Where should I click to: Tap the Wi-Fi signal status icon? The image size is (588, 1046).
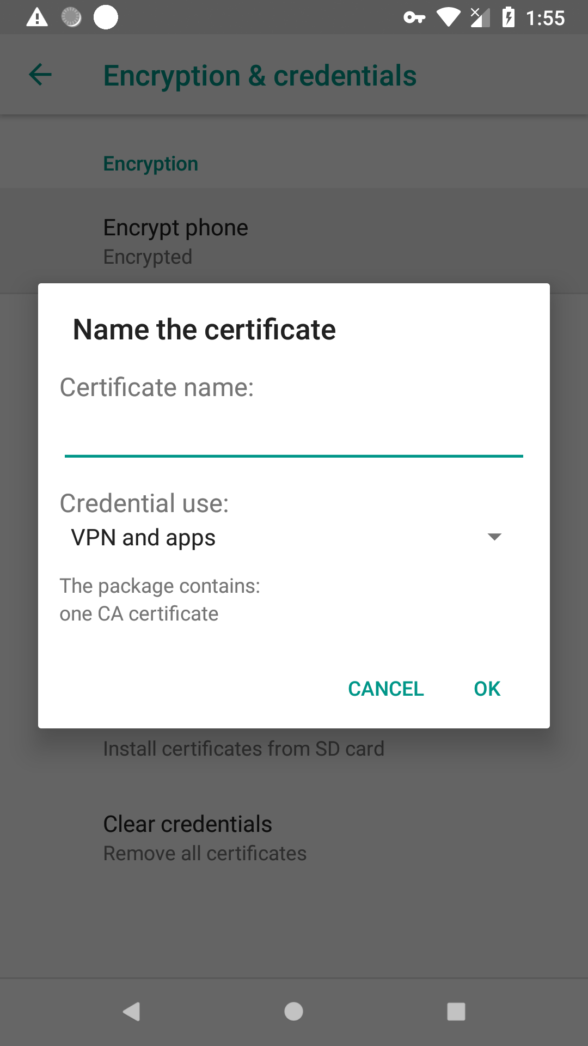click(449, 17)
